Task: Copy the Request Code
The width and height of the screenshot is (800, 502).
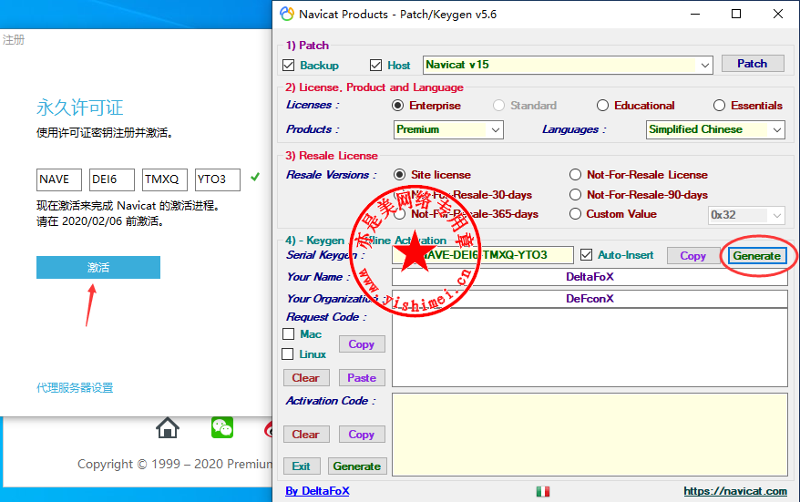Action: click(x=361, y=344)
